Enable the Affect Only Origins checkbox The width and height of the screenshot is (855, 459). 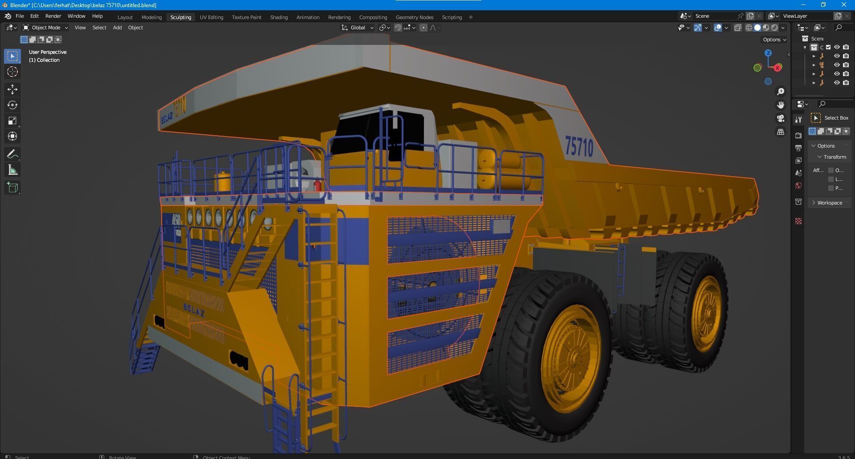click(x=831, y=170)
